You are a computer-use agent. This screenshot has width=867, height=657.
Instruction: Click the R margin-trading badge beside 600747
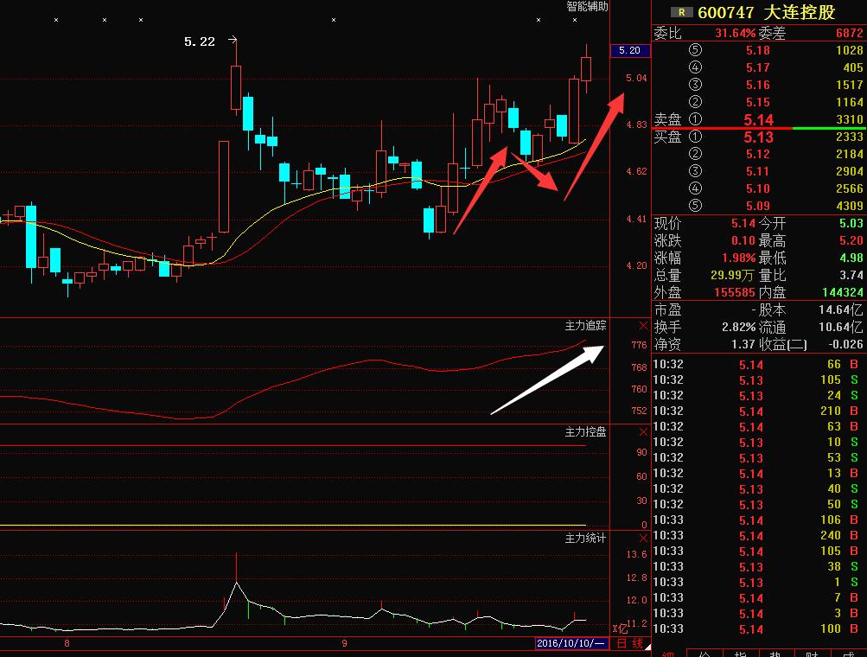[683, 12]
